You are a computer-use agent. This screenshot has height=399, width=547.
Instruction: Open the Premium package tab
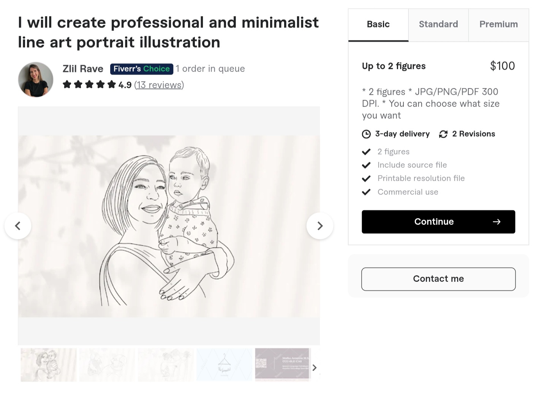point(498,24)
